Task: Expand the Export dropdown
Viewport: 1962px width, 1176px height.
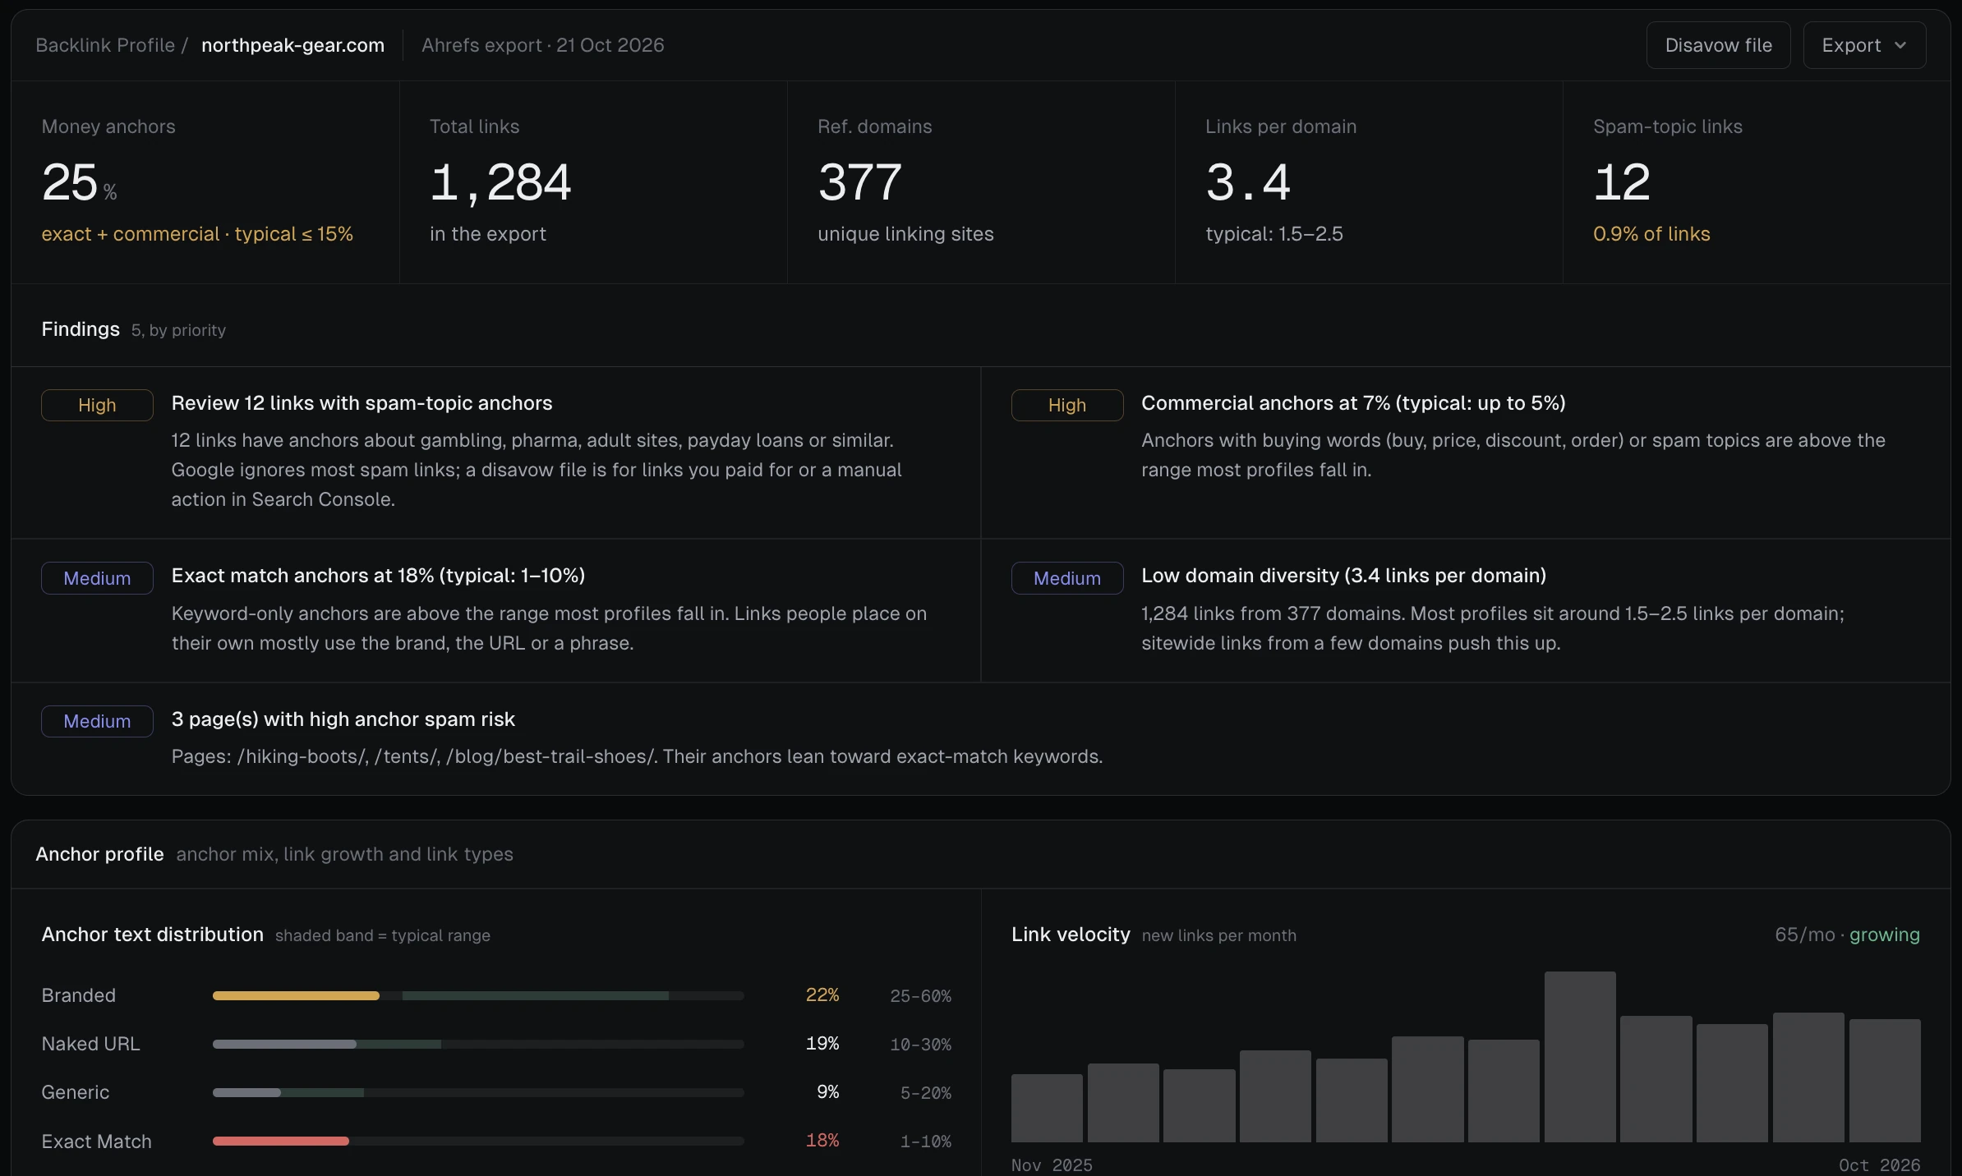Action: [x=1864, y=45]
